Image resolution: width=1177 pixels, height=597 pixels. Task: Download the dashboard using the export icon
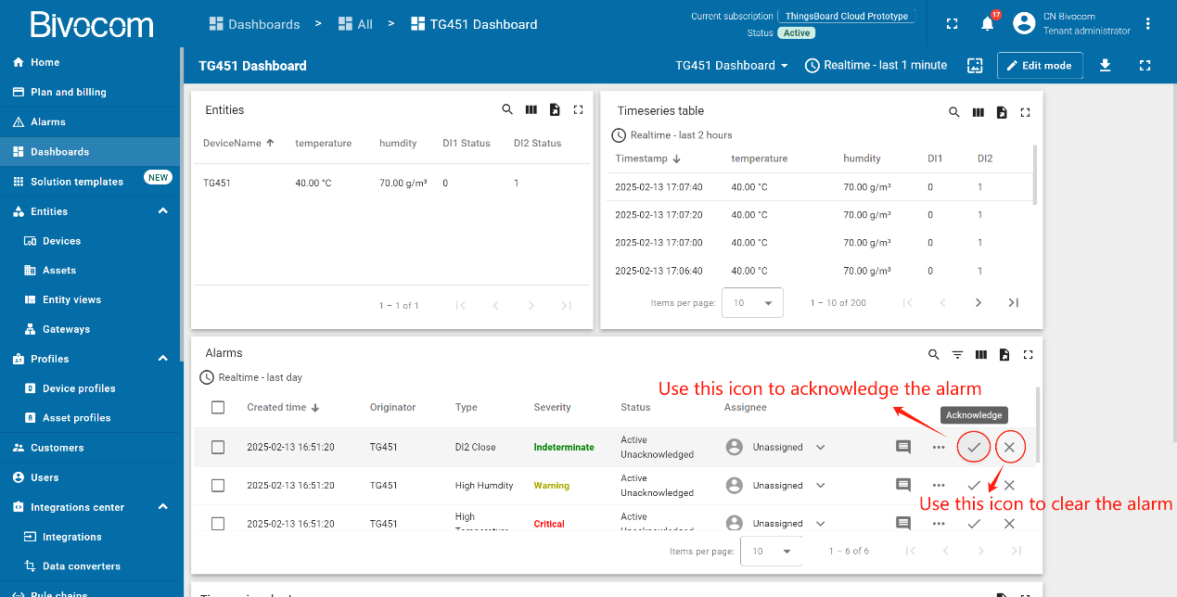click(1105, 65)
